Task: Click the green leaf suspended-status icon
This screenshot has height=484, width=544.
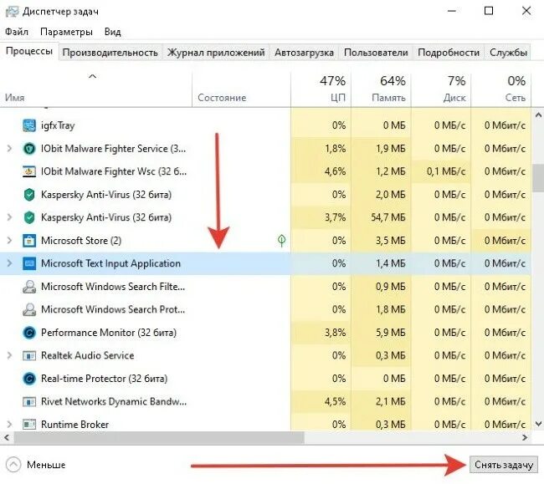Action: coord(282,240)
